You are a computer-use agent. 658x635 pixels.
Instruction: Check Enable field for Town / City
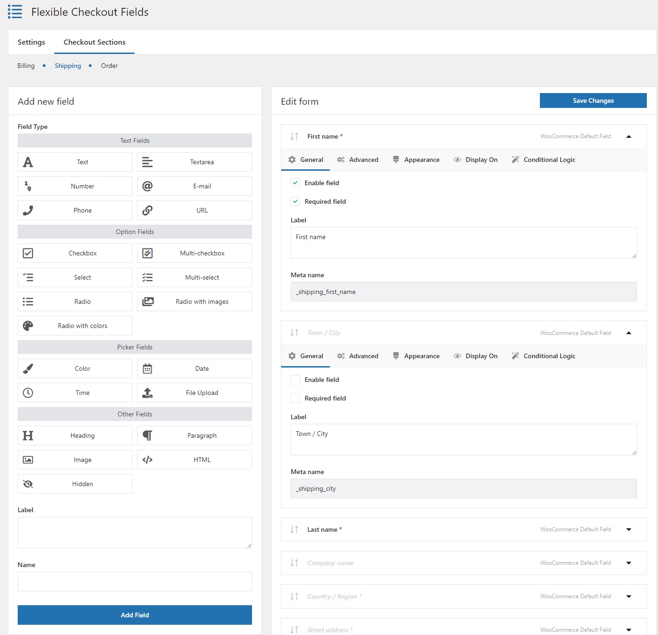295,380
